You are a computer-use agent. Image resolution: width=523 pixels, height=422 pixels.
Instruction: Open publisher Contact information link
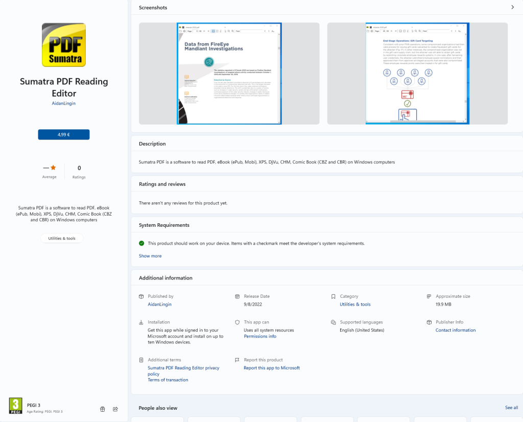(x=456, y=330)
